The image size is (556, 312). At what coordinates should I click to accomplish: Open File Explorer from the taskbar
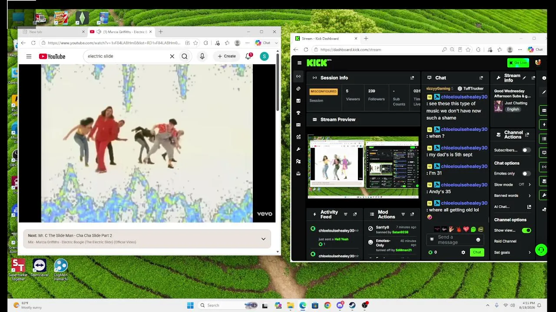coord(290,305)
